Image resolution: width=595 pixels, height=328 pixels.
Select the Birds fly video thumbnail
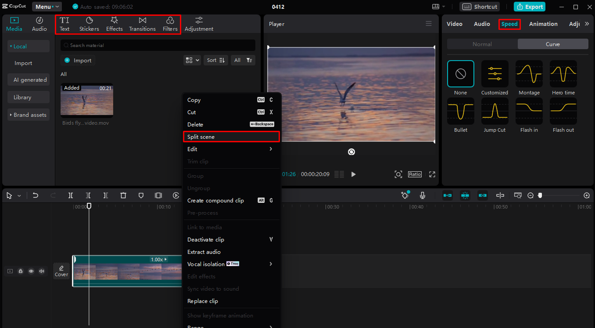click(x=87, y=100)
